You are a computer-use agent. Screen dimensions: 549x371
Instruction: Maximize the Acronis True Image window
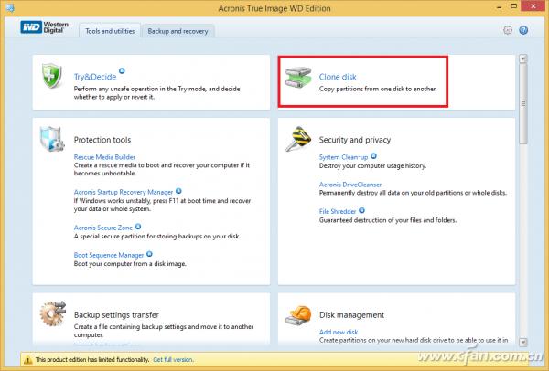pyautogui.click(x=513, y=6)
